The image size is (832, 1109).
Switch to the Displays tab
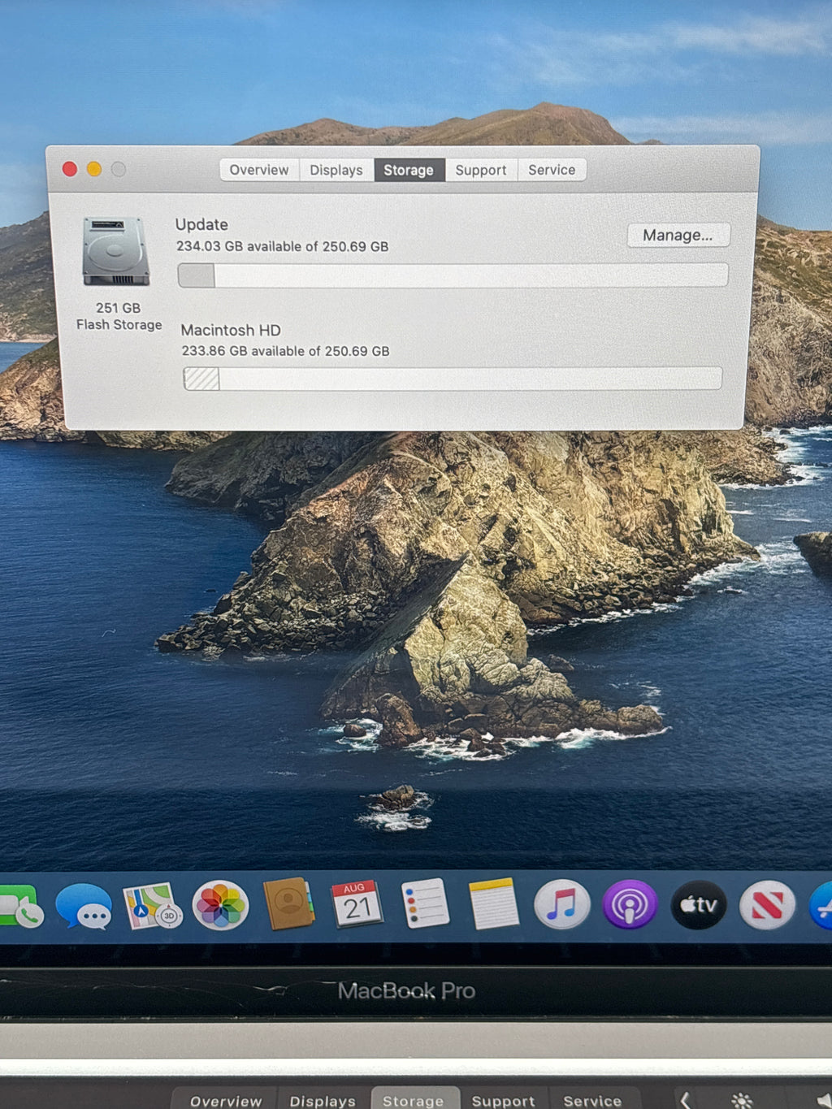pos(336,170)
